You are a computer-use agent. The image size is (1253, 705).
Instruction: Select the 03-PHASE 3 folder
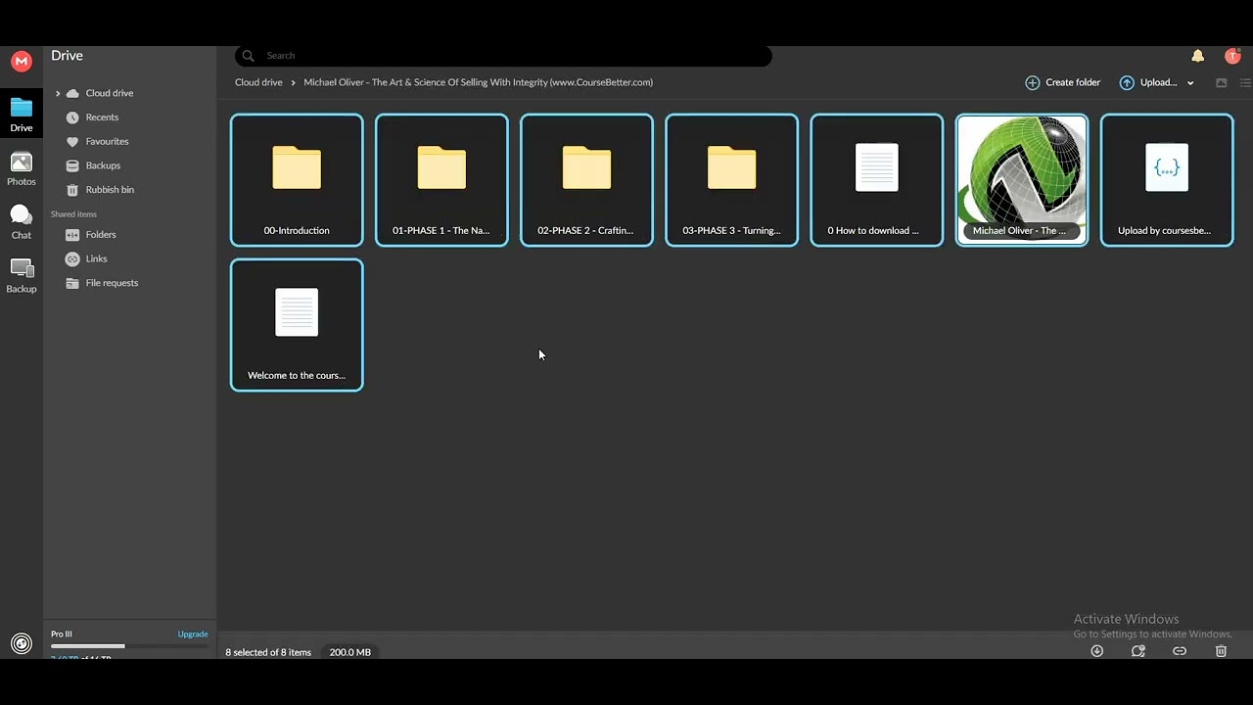(x=731, y=180)
